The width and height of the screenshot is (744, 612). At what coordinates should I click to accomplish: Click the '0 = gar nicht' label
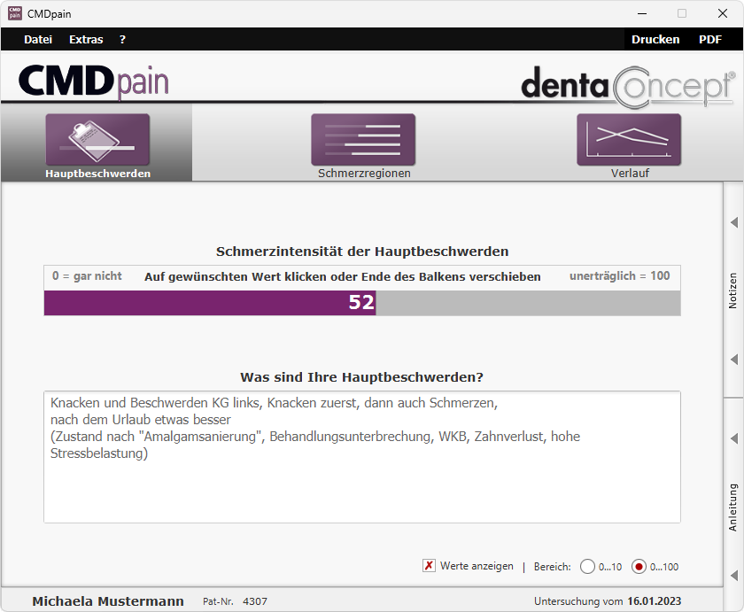(87, 276)
